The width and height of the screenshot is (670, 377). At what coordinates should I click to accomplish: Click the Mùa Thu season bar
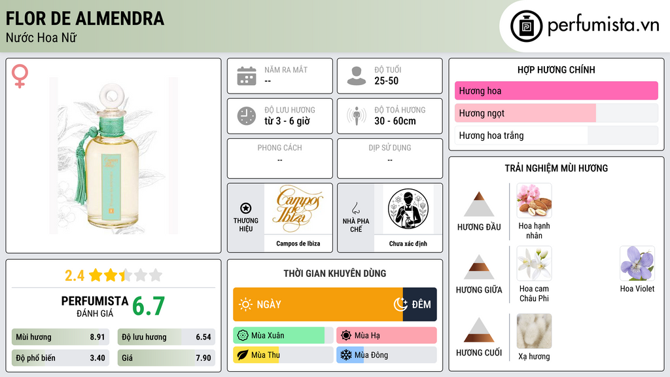coord(283,355)
